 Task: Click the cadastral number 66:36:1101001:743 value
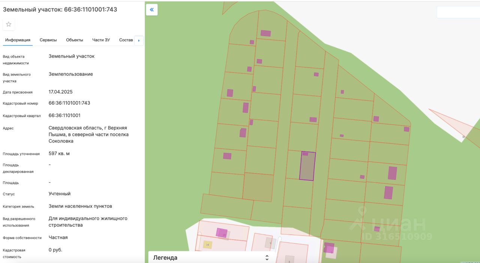click(x=69, y=103)
